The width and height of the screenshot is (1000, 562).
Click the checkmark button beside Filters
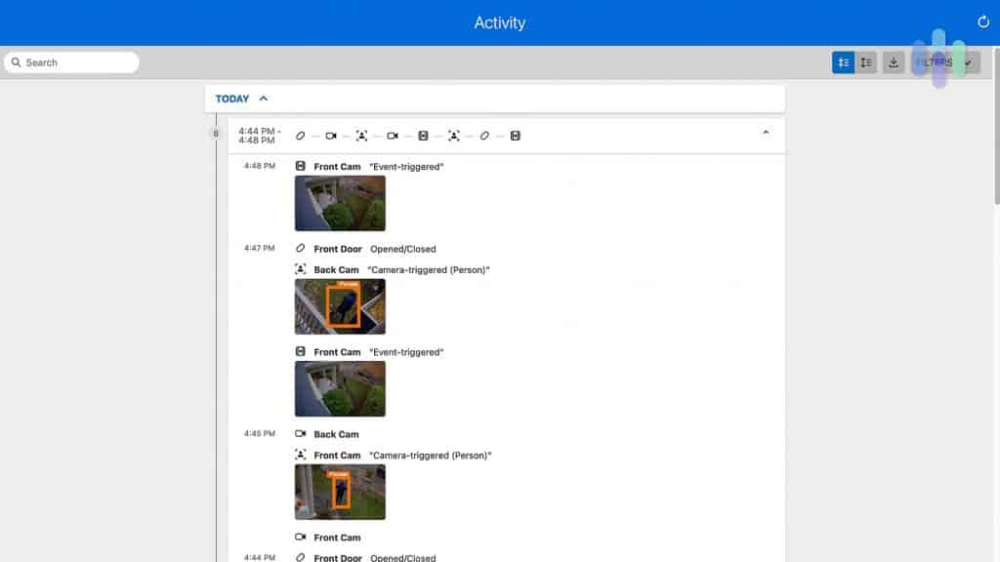point(968,62)
